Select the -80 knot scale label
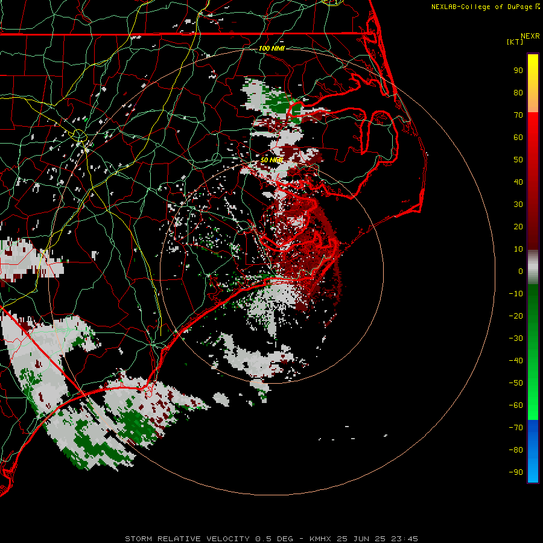 point(516,450)
